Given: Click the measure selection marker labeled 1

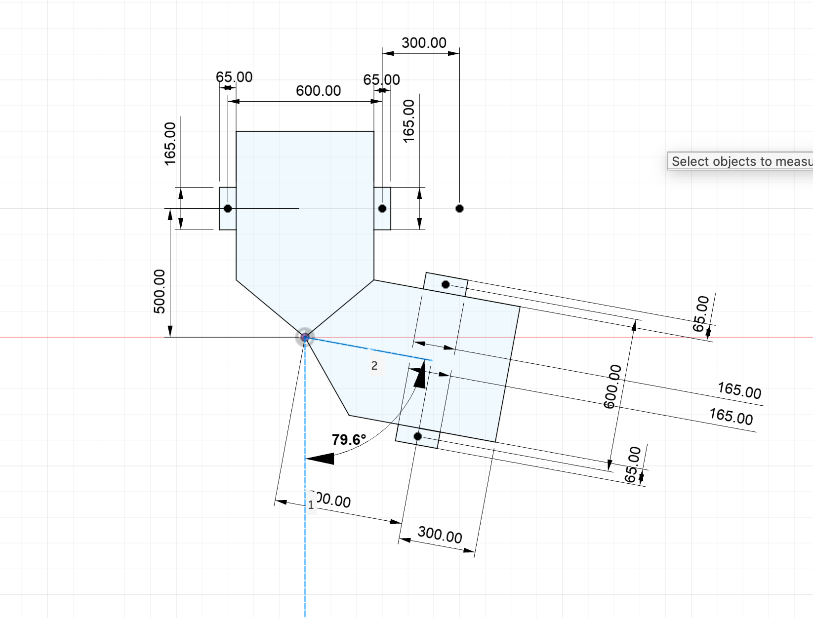Looking at the screenshot, I should coord(311,505).
